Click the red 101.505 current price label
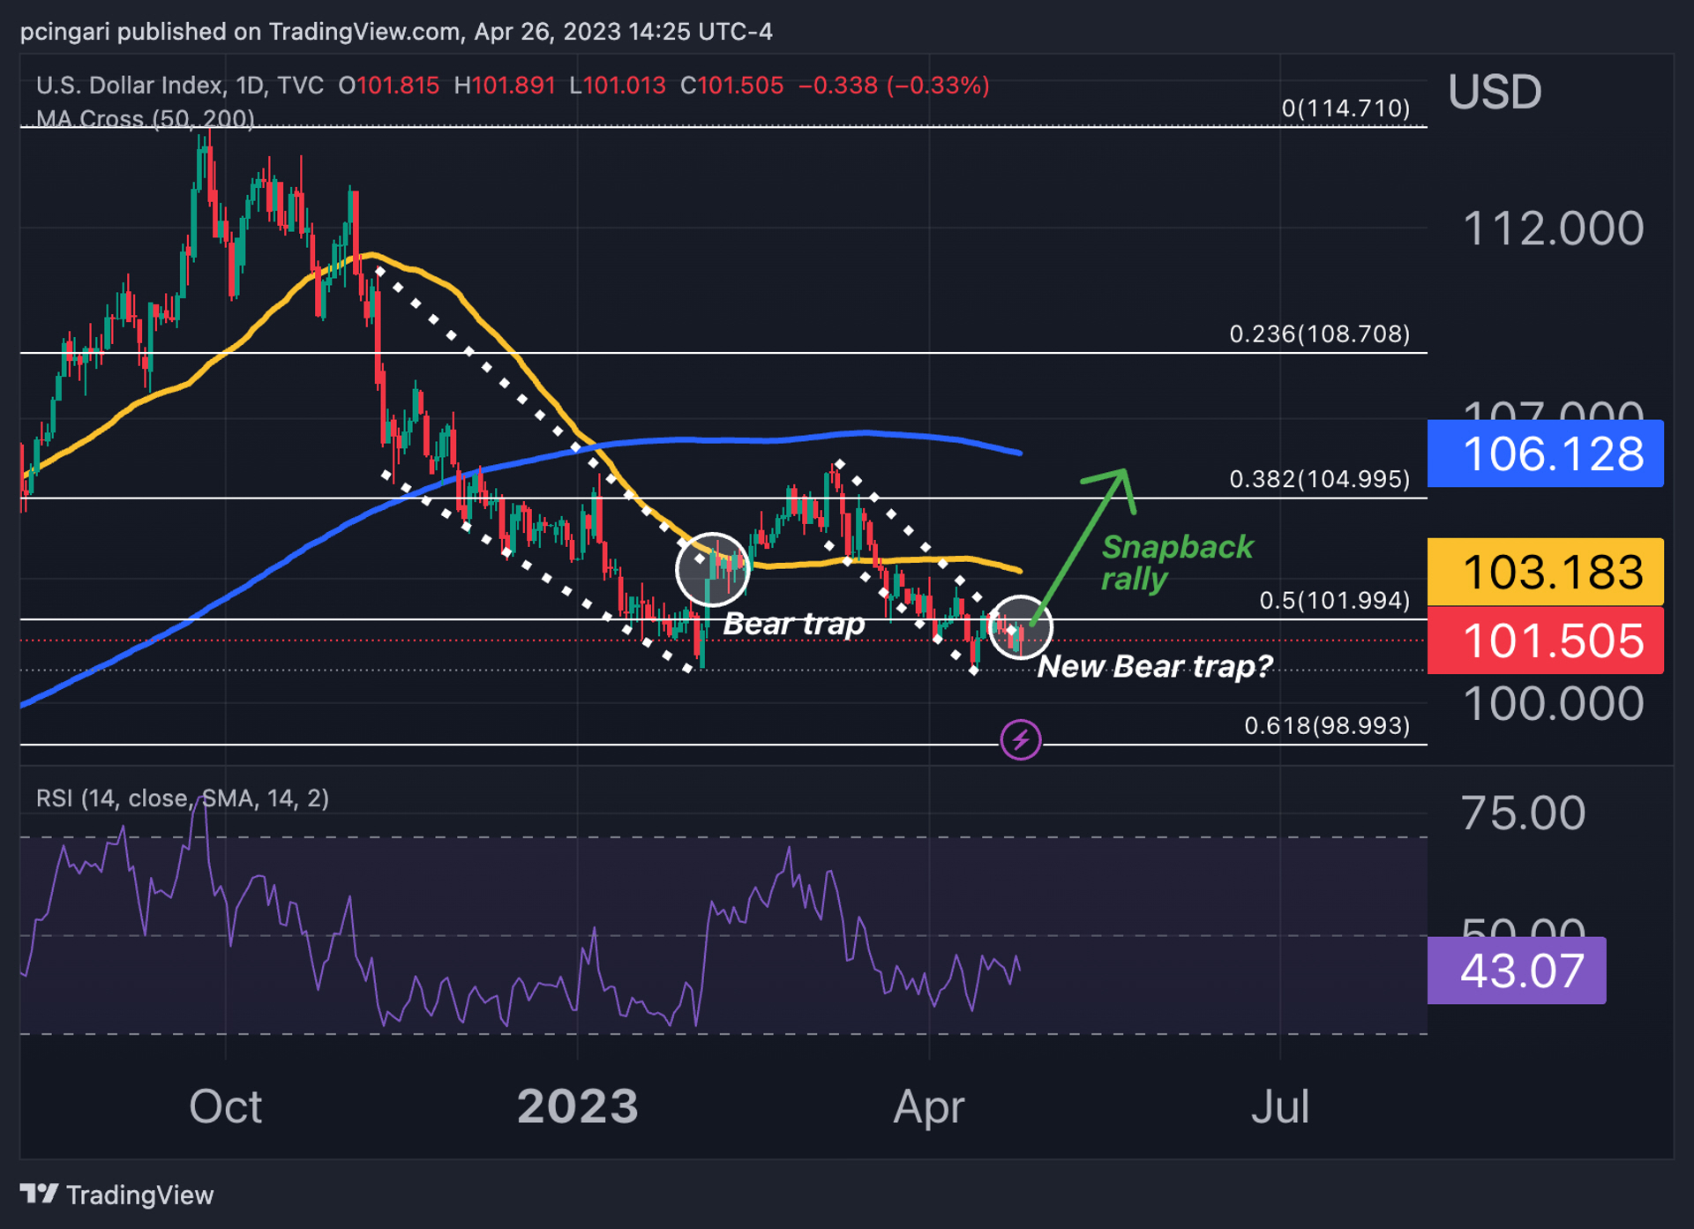The width and height of the screenshot is (1694, 1229). pyautogui.click(x=1545, y=641)
